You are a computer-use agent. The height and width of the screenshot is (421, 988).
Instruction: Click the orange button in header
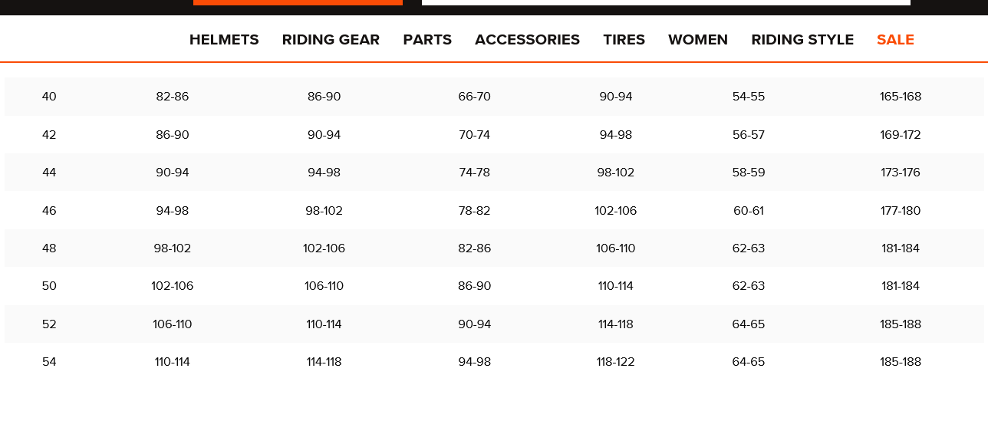[x=298, y=2]
